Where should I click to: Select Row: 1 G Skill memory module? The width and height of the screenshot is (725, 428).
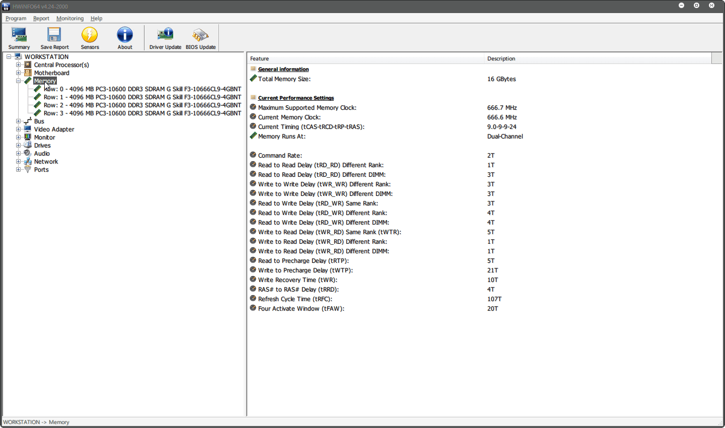click(142, 97)
